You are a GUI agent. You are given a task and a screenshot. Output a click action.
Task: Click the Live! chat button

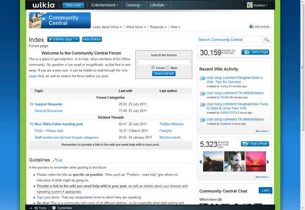tap(265, 190)
